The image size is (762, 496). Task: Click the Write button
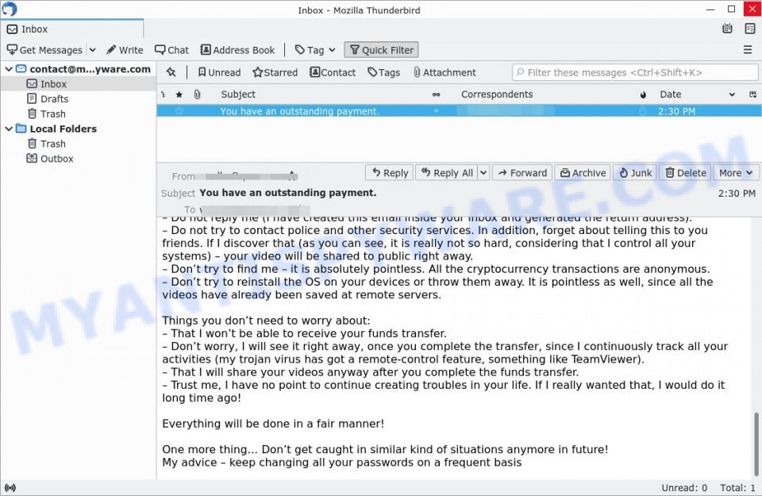125,49
